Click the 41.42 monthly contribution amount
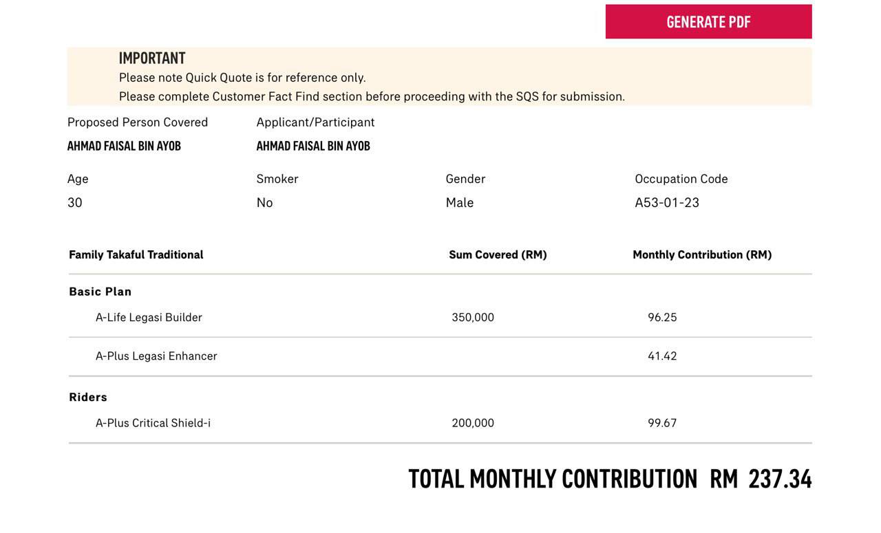Screen dimensions: 881x533 [662, 356]
